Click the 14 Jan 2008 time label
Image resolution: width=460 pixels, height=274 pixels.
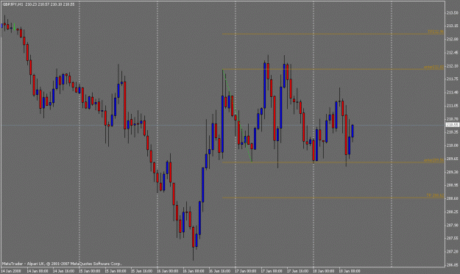coord(12,271)
